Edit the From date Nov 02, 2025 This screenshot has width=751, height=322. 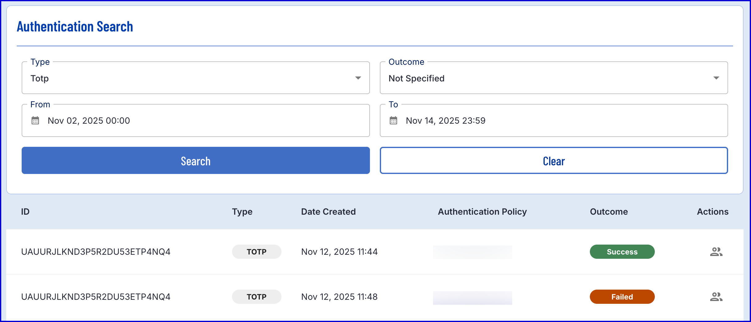(89, 121)
